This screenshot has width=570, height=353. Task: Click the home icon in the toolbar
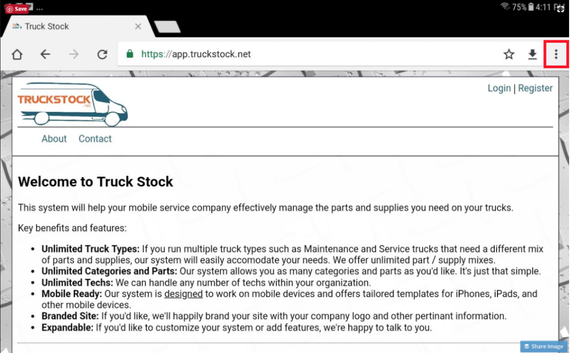(17, 54)
